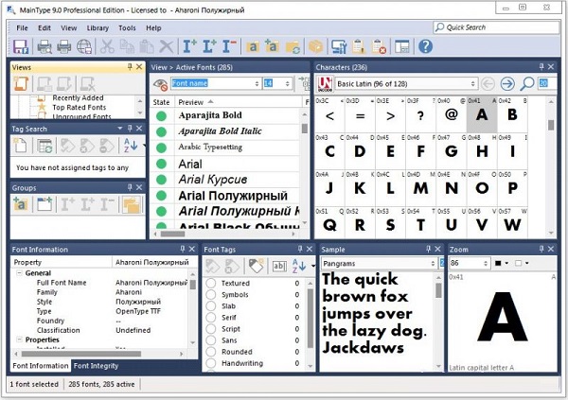Screen dimensions: 568x400
Task: Collapse the General property group
Action: tap(19, 273)
